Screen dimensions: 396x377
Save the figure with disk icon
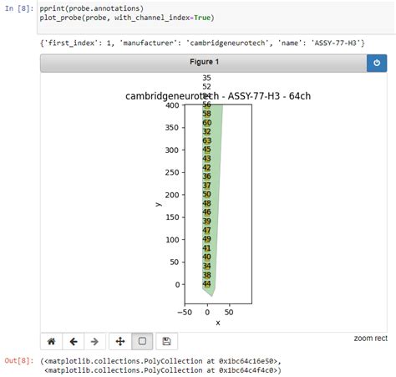point(166,341)
